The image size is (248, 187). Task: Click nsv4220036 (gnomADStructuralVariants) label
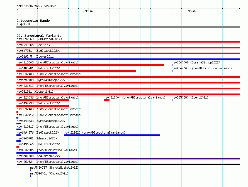[x=48, y=97]
